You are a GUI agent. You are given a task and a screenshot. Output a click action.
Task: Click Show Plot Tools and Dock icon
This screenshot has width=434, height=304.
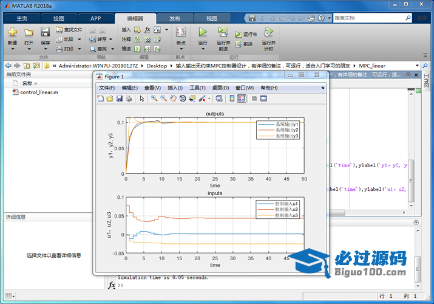(263, 98)
